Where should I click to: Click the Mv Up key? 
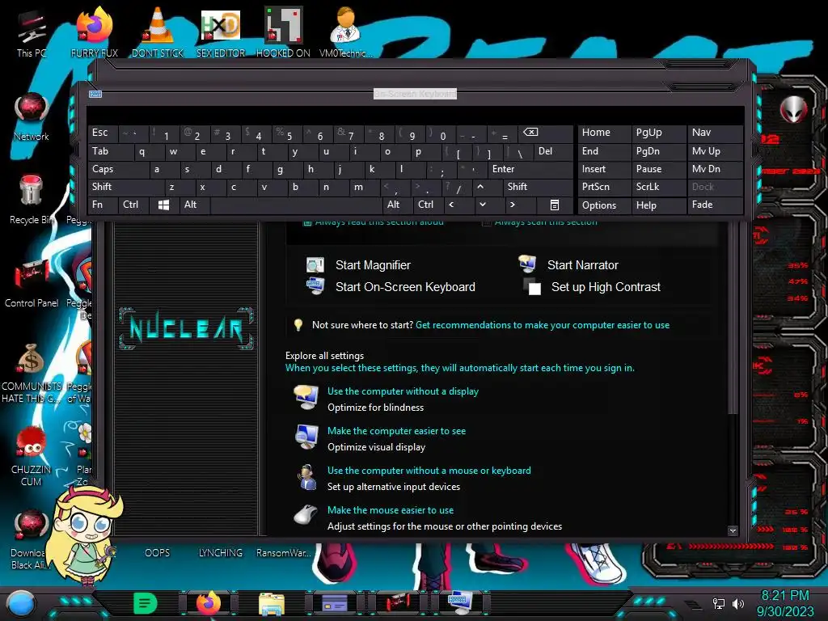715,151
